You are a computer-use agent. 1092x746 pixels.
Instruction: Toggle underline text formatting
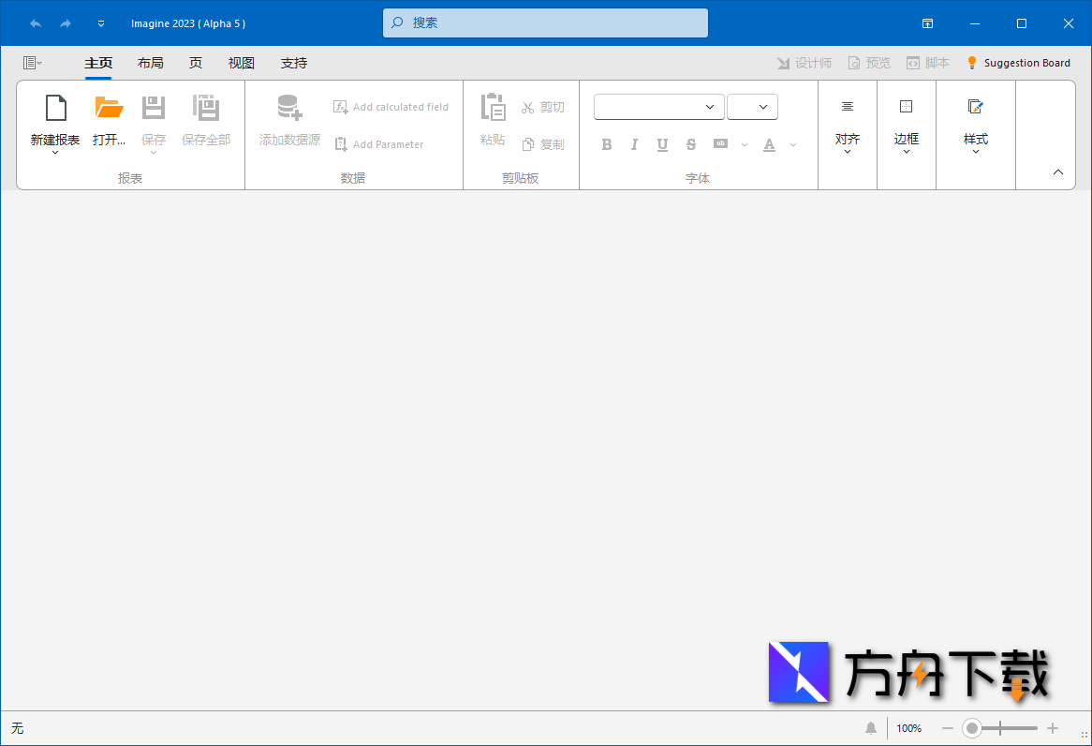[x=662, y=144]
